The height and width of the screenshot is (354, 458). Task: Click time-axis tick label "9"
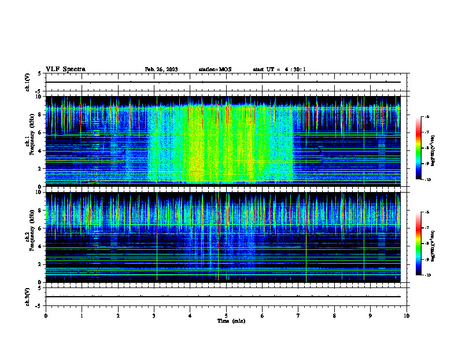tap(370, 316)
